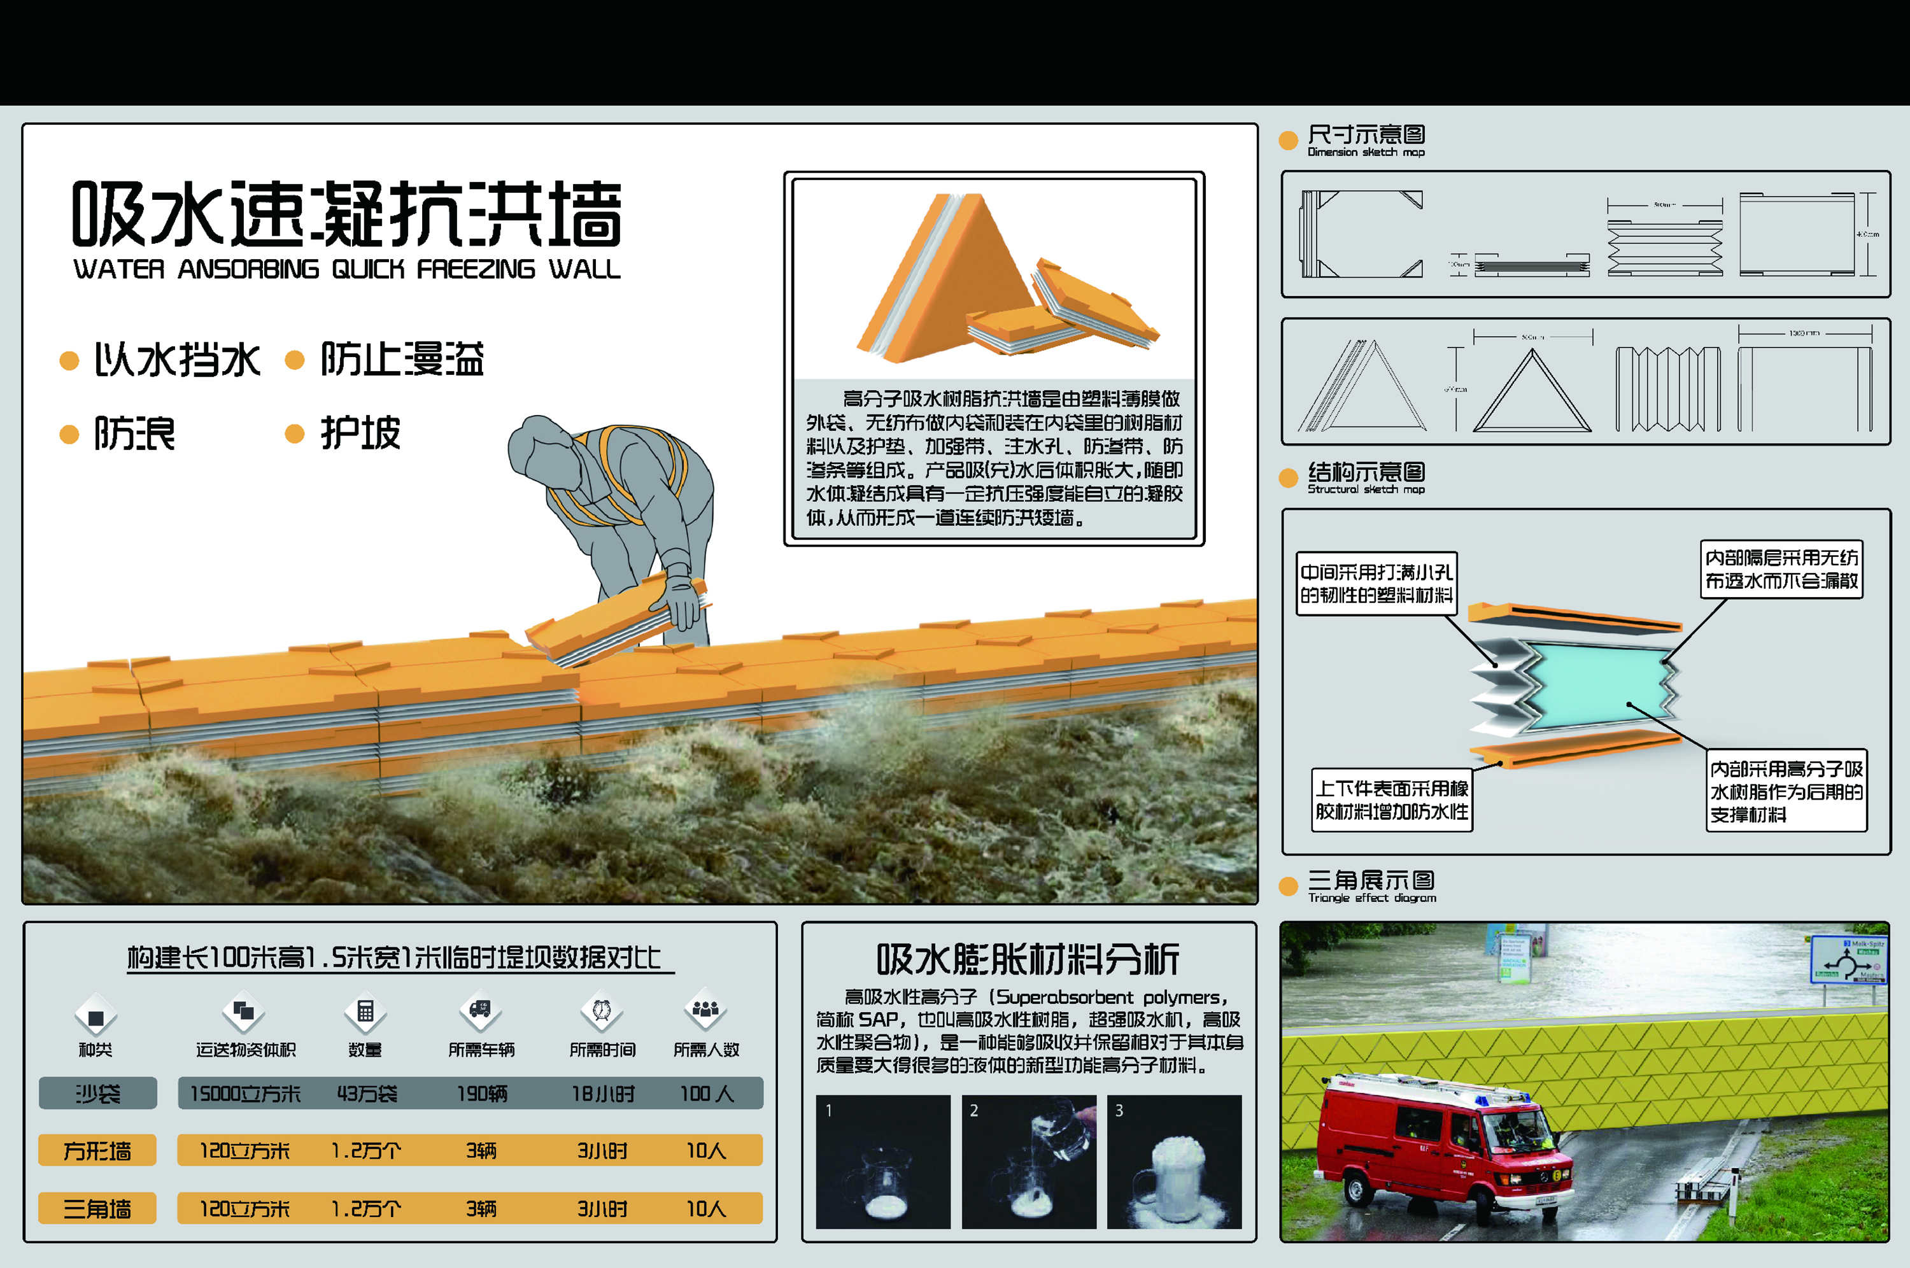
Task: Click 10人 in the 方形墙 row
Action: [706, 1150]
